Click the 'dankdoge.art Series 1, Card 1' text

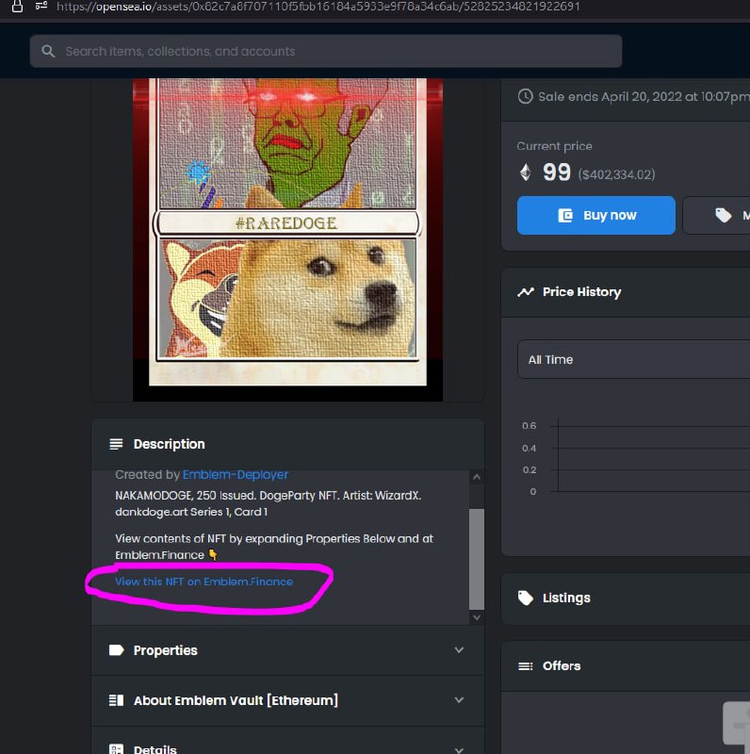click(191, 512)
